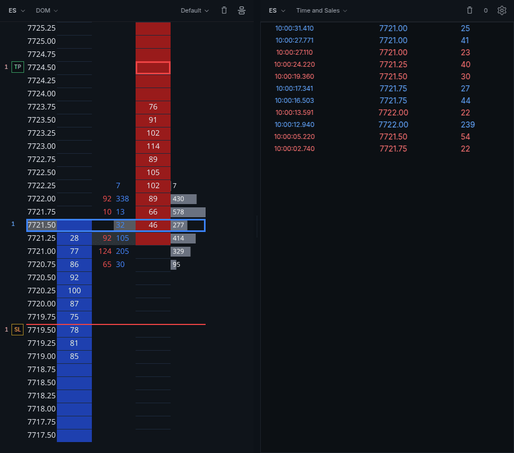Click the ask cell 76 at 7723.75
The height and width of the screenshot is (453, 514).
153,107
